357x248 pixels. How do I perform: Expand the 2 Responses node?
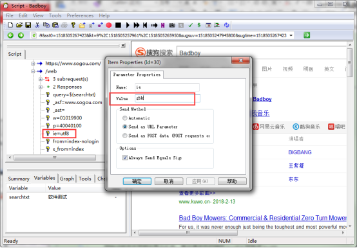[41, 87]
